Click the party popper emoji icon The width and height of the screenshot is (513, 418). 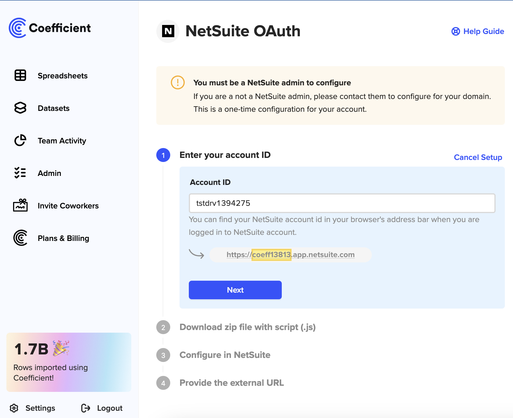(61, 348)
